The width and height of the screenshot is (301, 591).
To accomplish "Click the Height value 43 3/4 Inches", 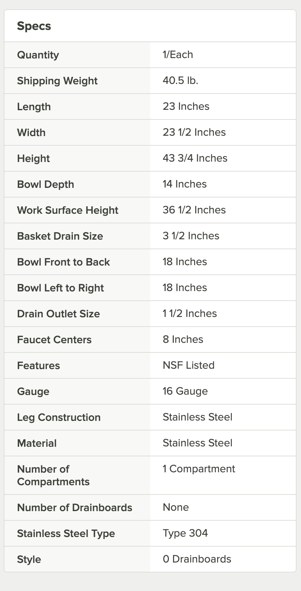I will tap(195, 158).
